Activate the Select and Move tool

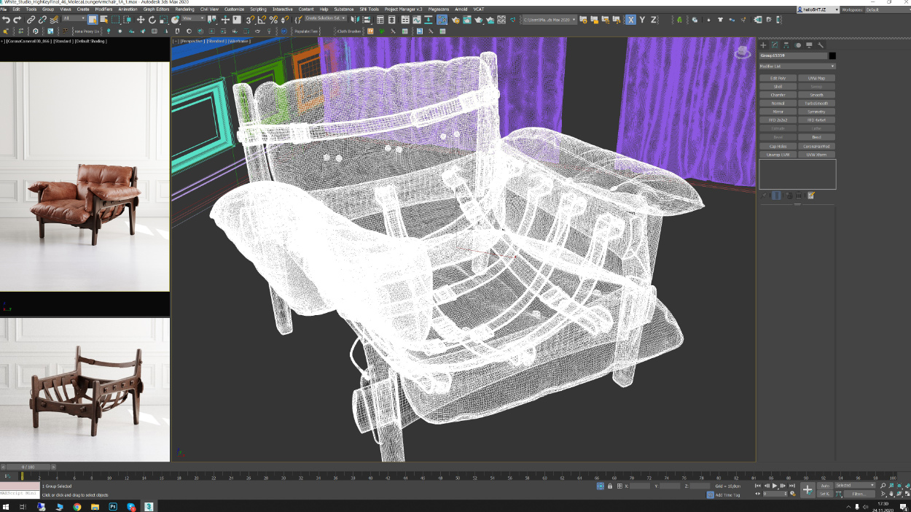pos(141,20)
